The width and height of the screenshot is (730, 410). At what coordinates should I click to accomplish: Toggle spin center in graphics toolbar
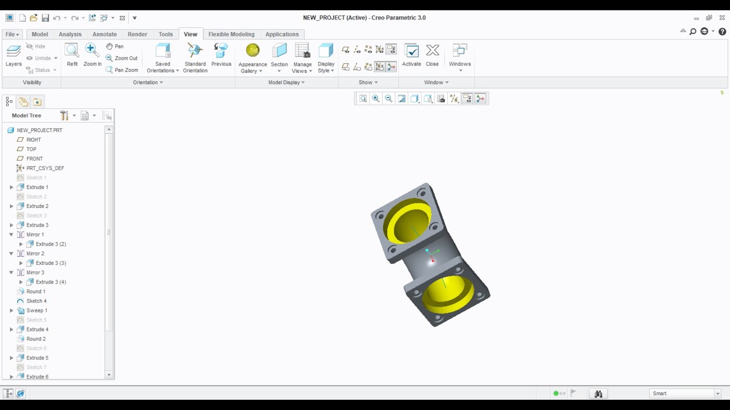tap(480, 99)
